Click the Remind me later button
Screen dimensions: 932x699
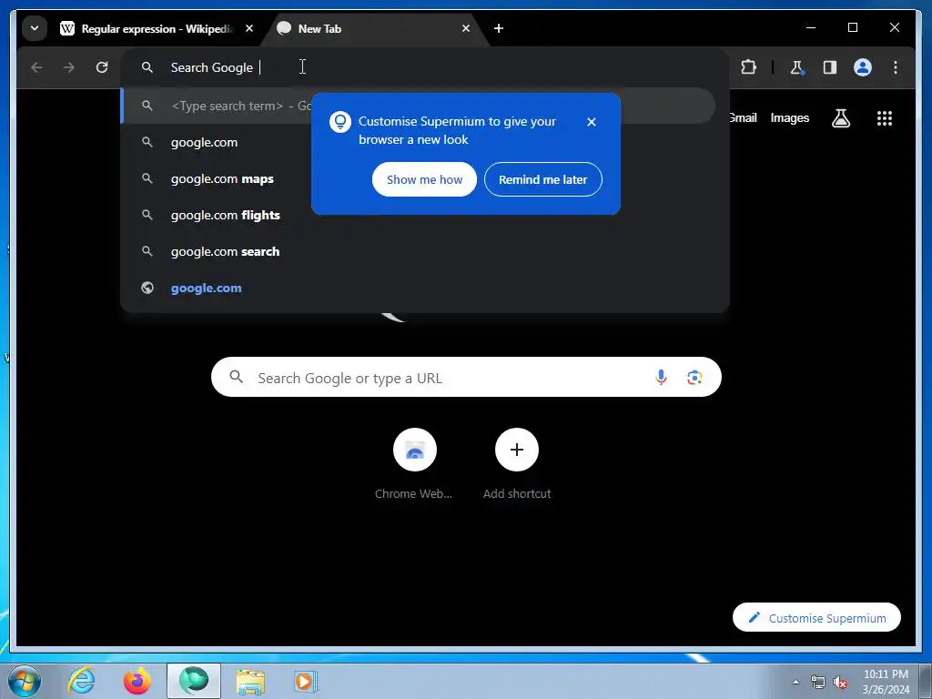[x=542, y=179]
